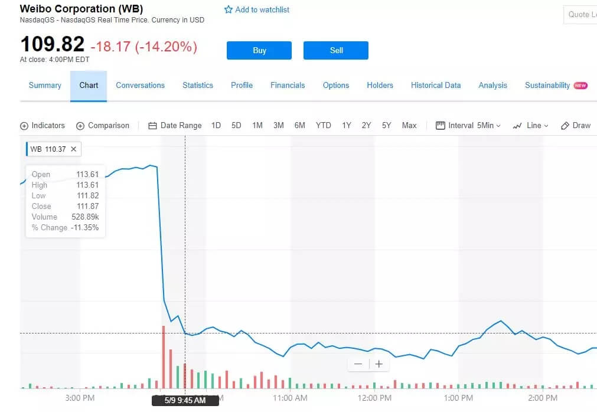Click the Quote Lookup search field
Screen dimensions: 597x412
[582, 15]
